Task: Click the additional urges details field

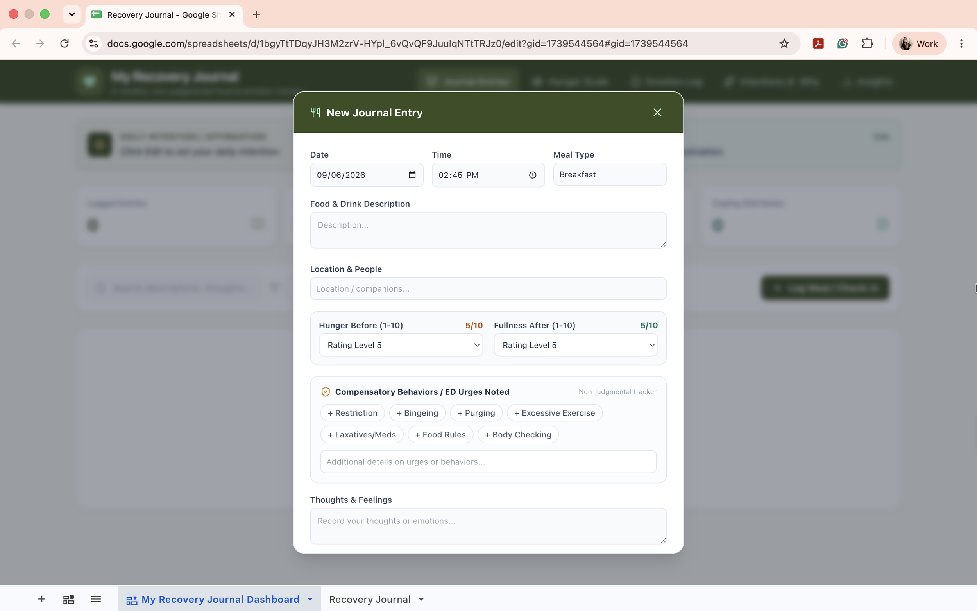Action: tap(488, 462)
